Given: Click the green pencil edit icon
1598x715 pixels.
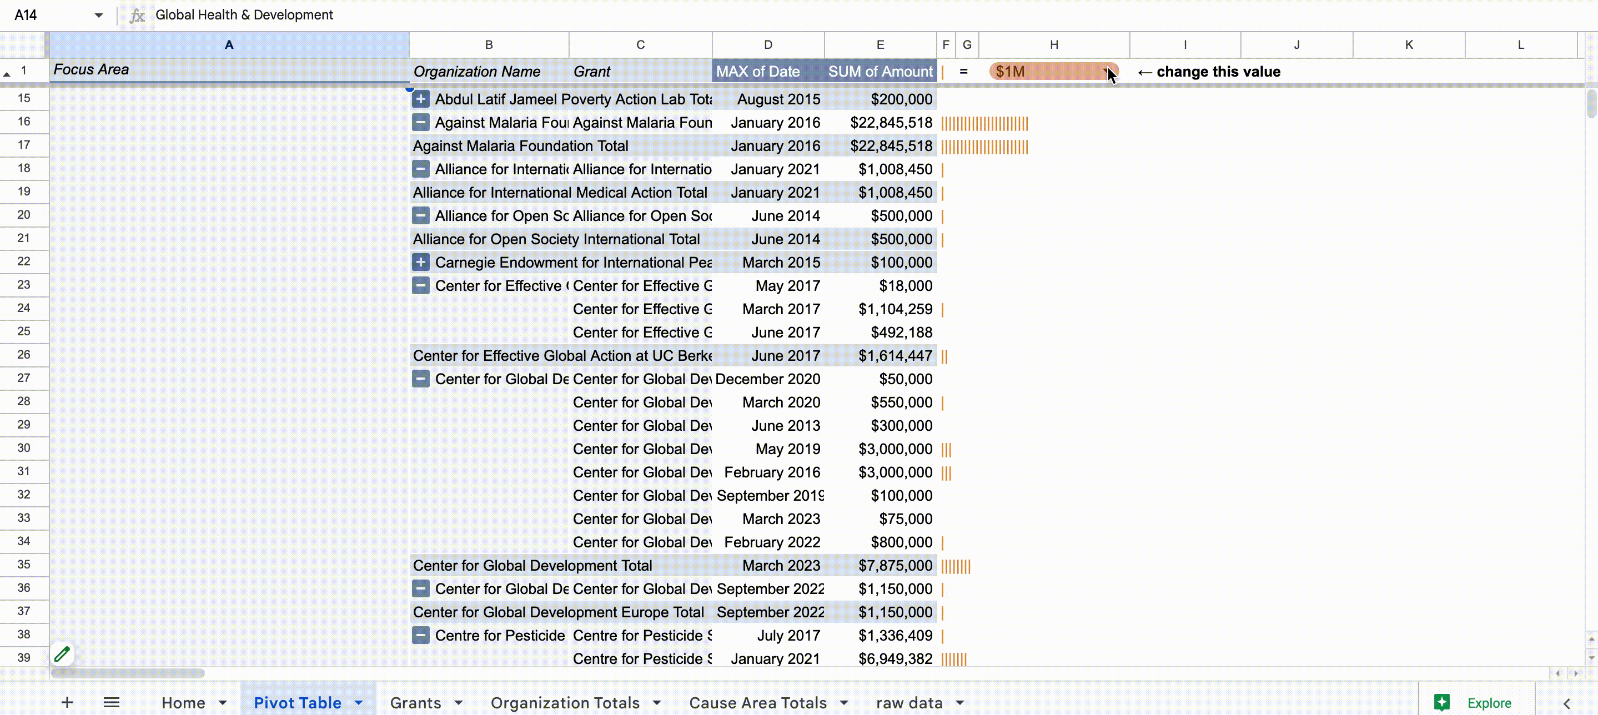Looking at the screenshot, I should click(62, 653).
